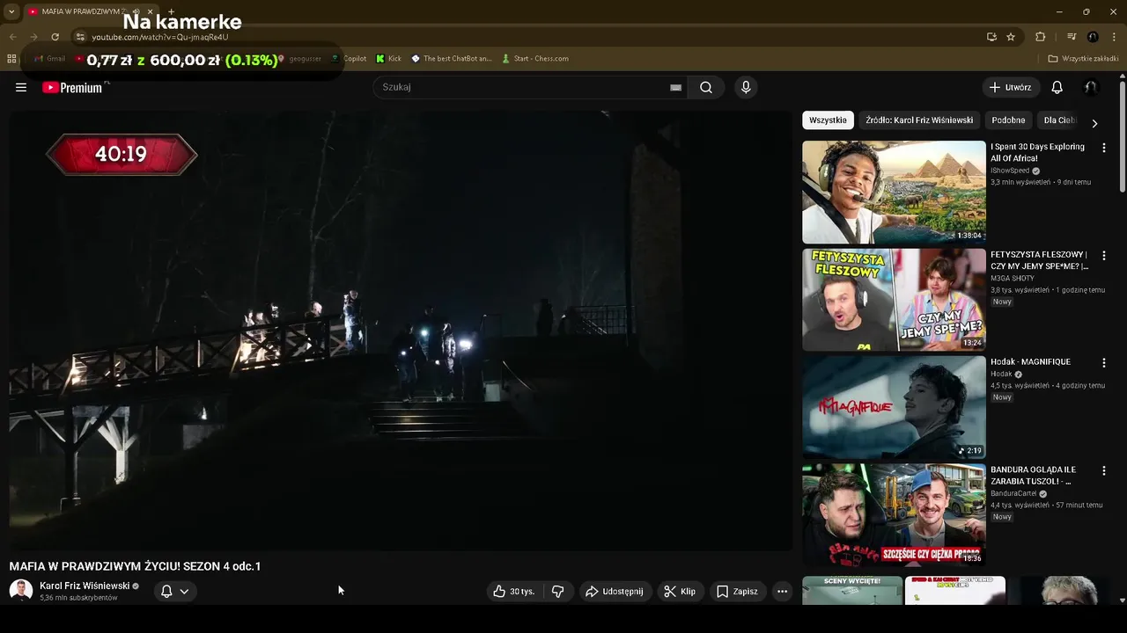1127x633 pixels.
Task: Open Karol Friz Wiśniewski channel name link
Action: 85,586
